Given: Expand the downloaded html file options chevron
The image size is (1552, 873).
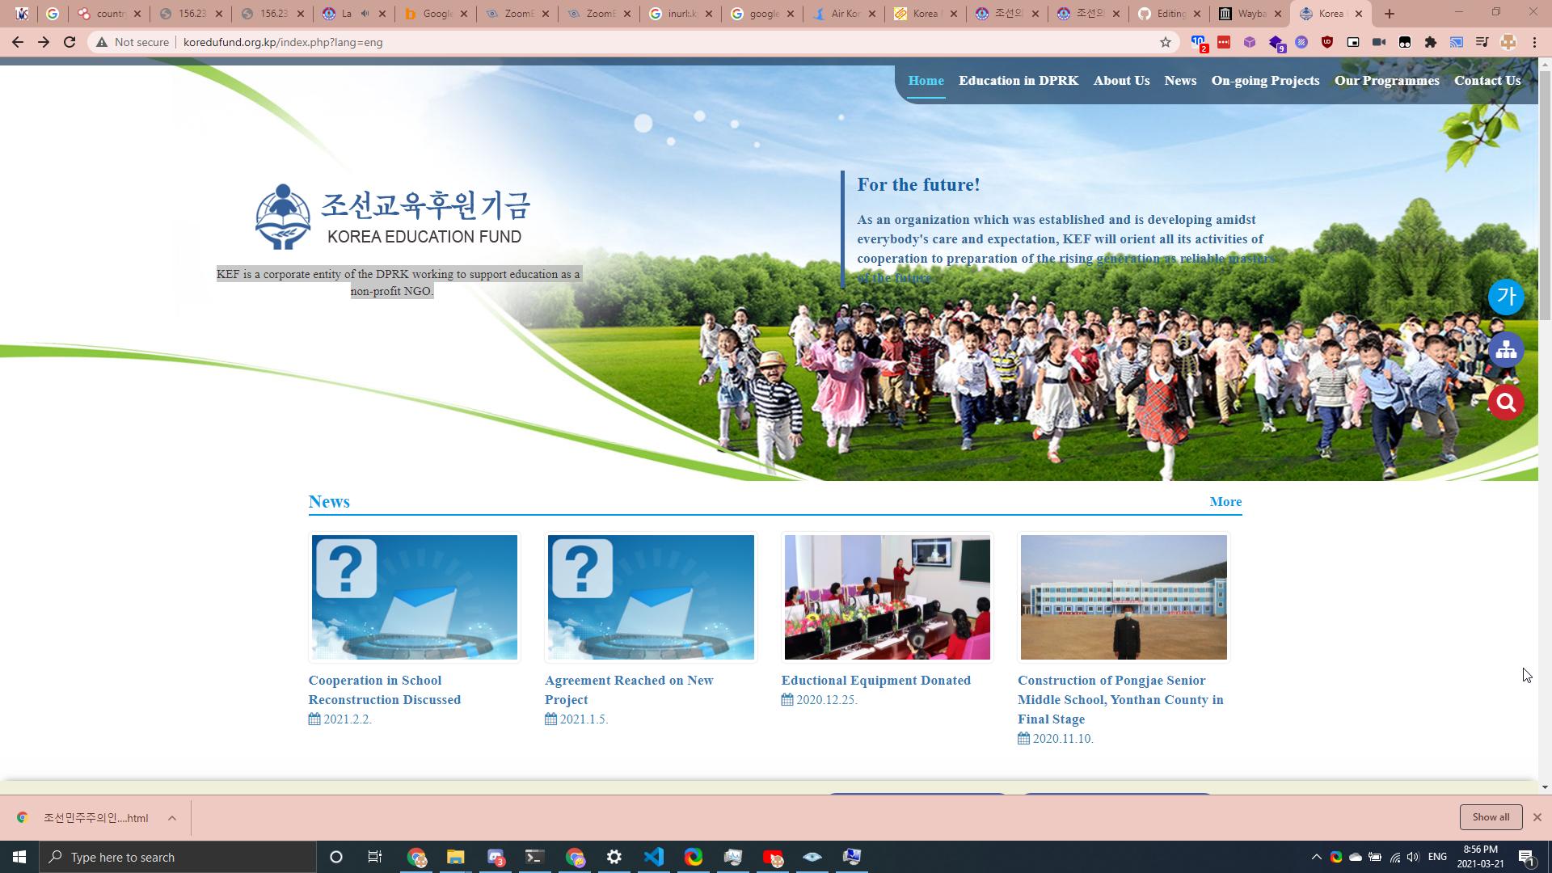Looking at the screenshot, I should coord(171,818).
